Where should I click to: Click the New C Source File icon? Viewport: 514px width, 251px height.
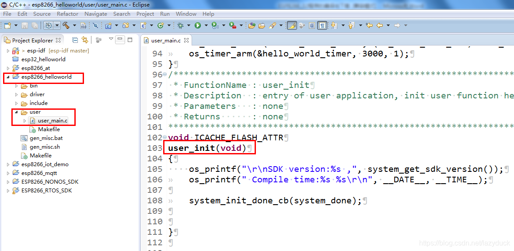(143, 25)
